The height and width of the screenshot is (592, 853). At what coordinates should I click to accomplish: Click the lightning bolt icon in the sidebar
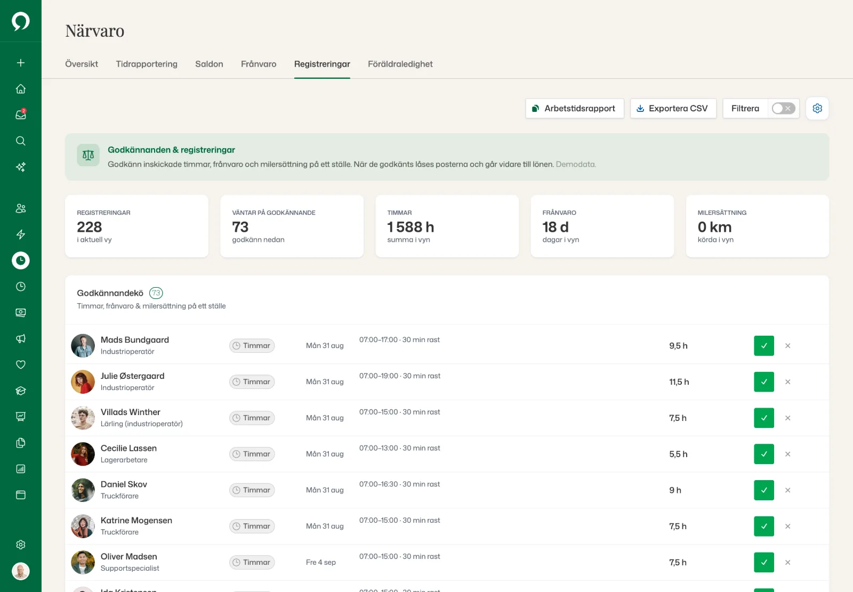coord(21,234)
